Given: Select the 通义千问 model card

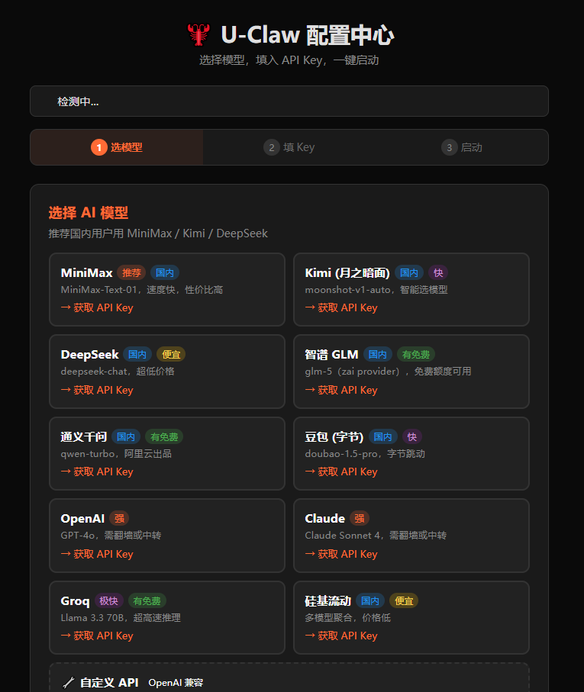Looking at the screenshot, I should [167, 454].
